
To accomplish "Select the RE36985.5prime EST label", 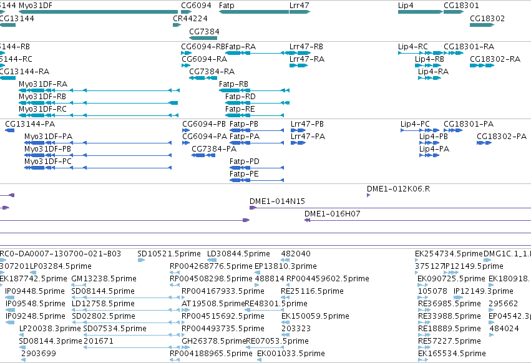I will tap(450, 304).
